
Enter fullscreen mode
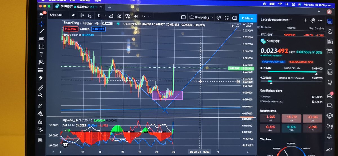[227, 18]
